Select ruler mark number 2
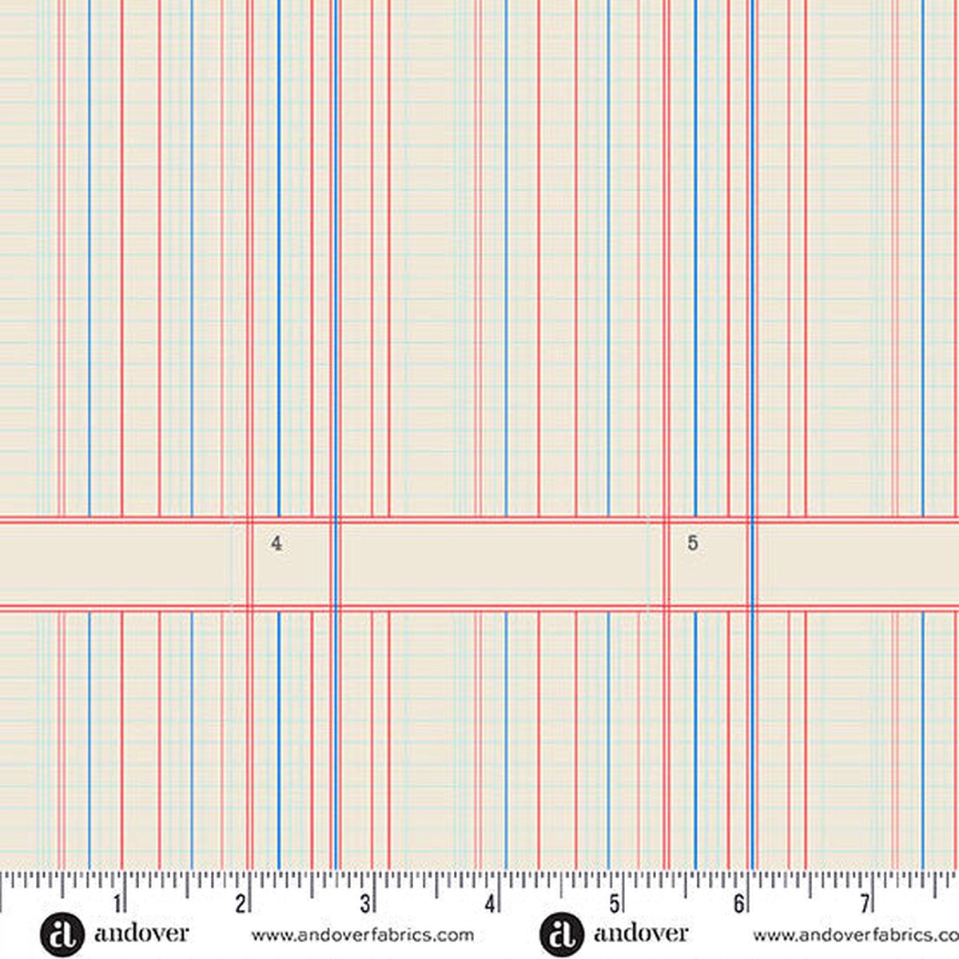The width and height of the screenshot is (959, 959). (x=241, y=904)
